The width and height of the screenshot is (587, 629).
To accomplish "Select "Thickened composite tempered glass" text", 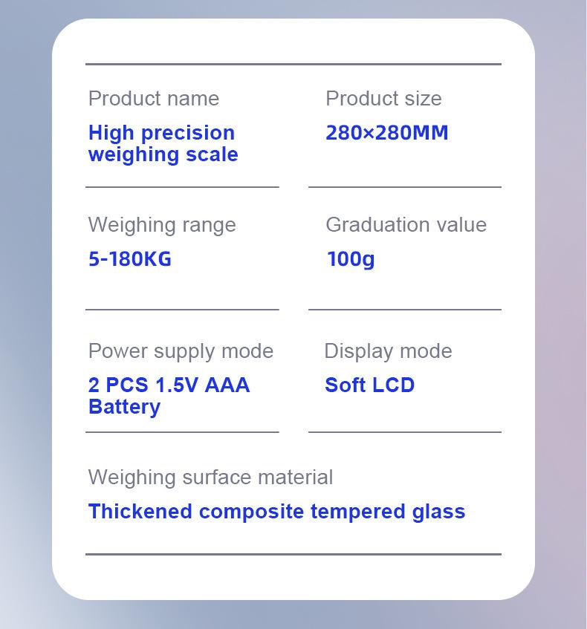I will (x=276, y=512).
